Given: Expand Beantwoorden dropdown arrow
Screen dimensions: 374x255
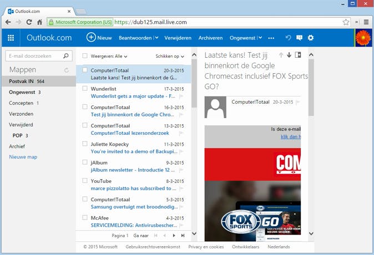Looking at the screenshot, I should point(156,38).
